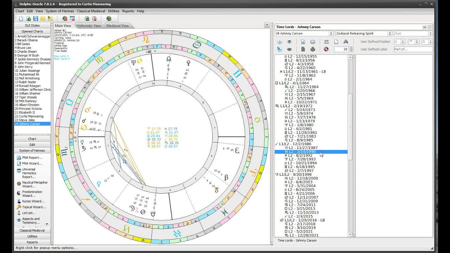The image size is (450, 253).
Task: Select chart 2 Barack Obama
Action: pyautogui.click(x=32, y=40)
